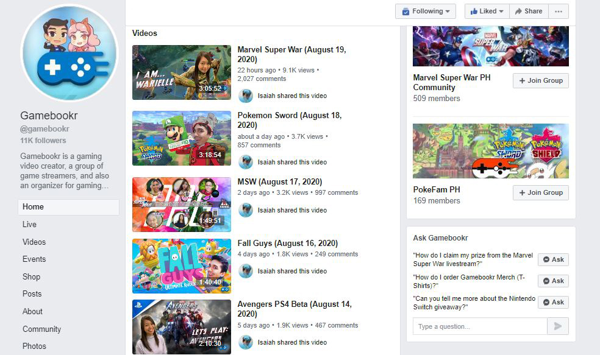This screenshot has width=600, height=355.
Task: Select Home in the sidebar
Action: coord(68,207)
